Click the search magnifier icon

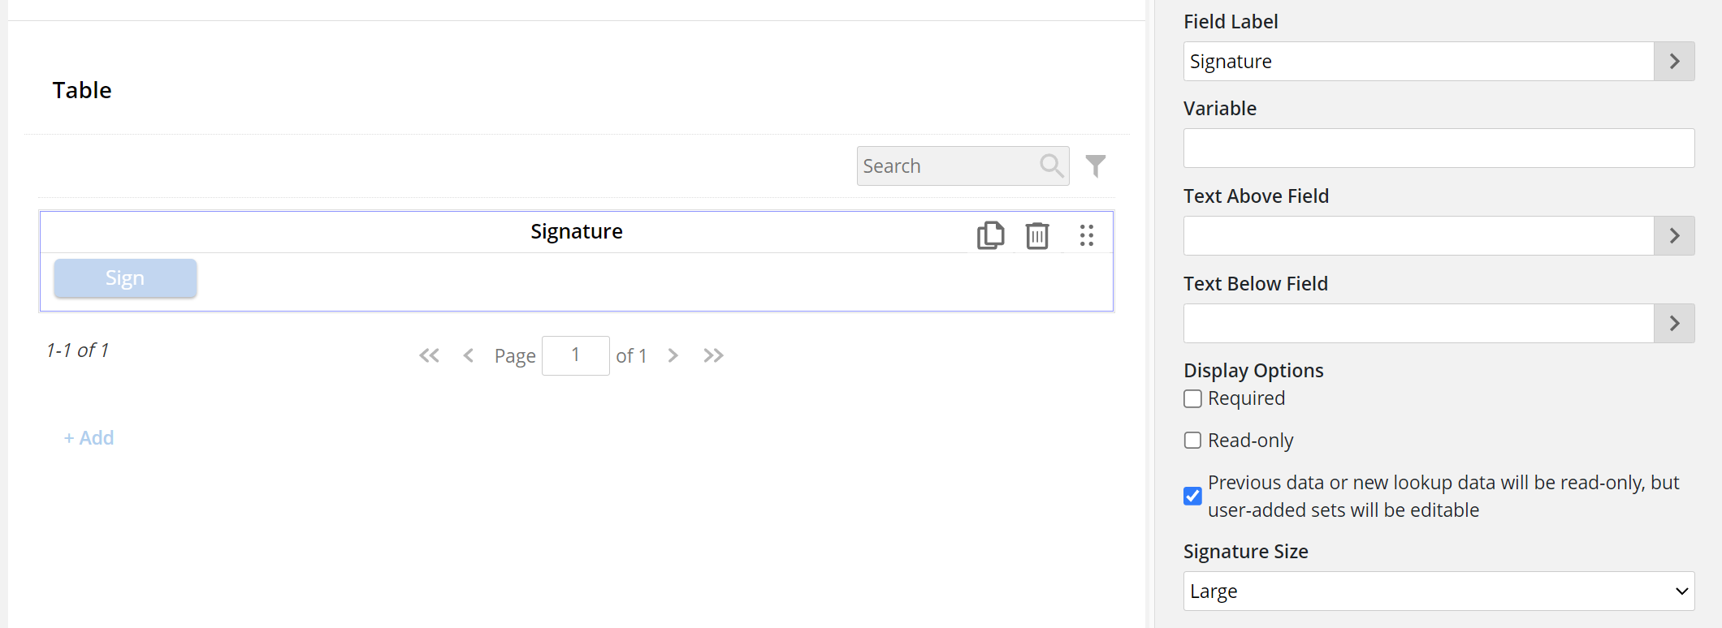(x=1051, y=166)
